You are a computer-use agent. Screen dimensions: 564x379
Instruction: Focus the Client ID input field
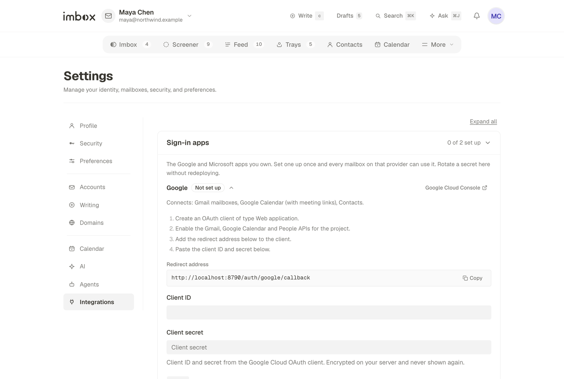click(x=329, y=312)
